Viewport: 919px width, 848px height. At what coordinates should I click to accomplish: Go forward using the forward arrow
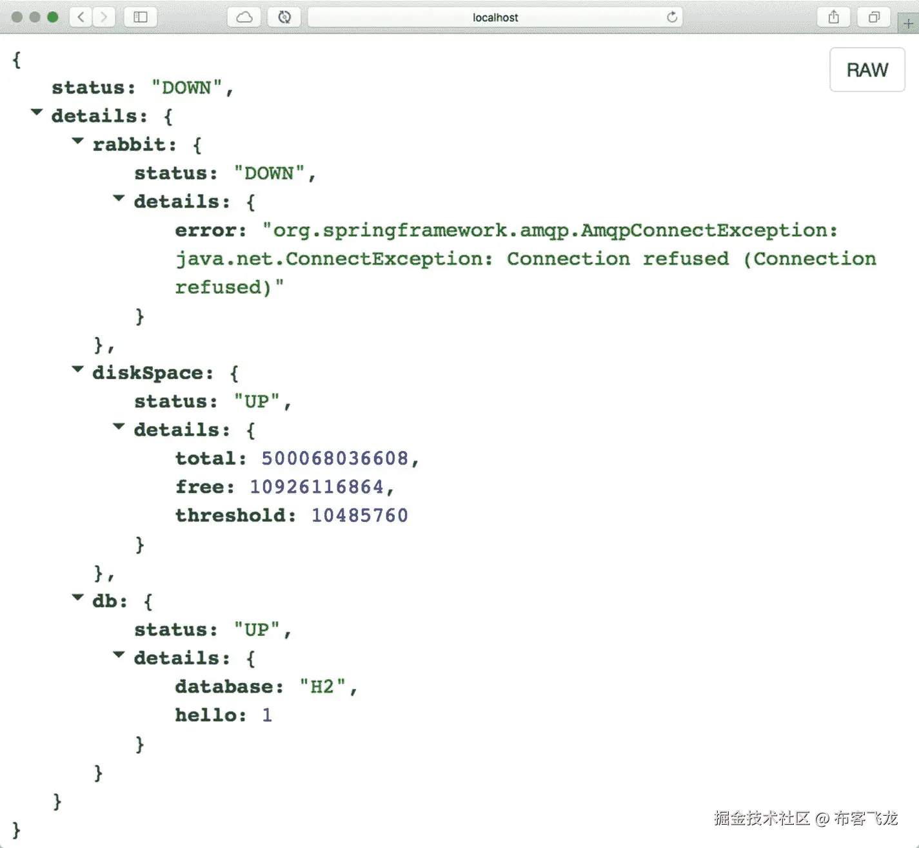pyautogui.click(x=104, y=17)
